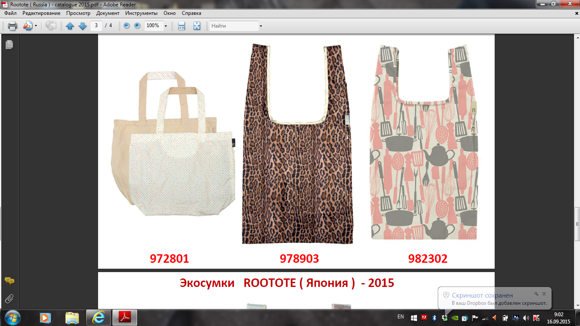Open the Attachments paperclip panel icon

click(9, 299)
